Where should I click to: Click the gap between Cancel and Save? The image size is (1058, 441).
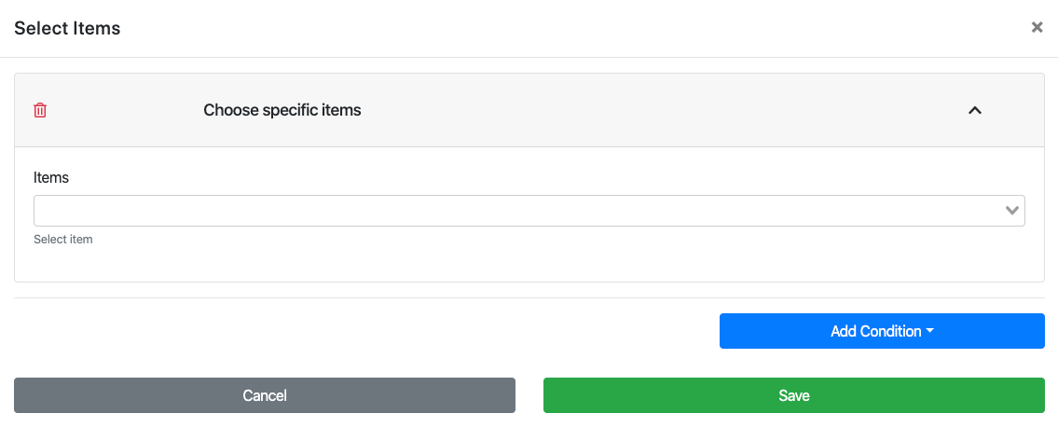(x=529, y=395)
